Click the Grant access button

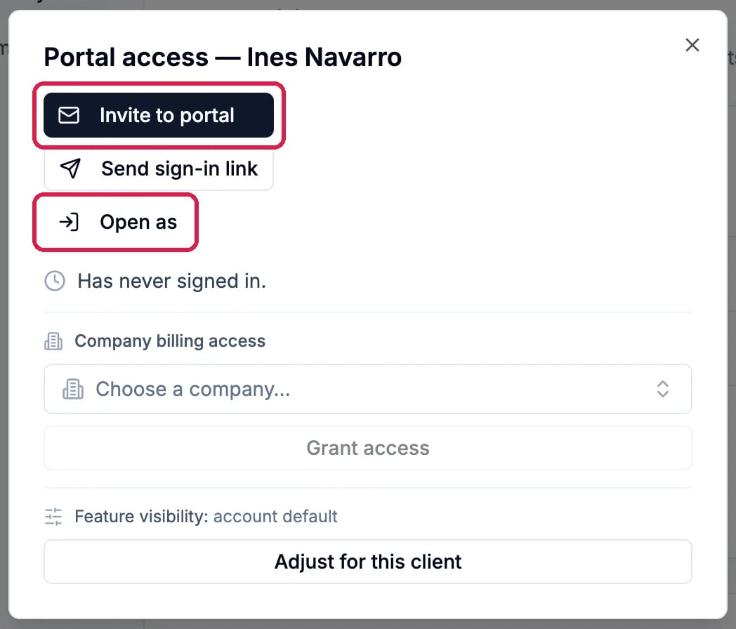click(367, 448)
